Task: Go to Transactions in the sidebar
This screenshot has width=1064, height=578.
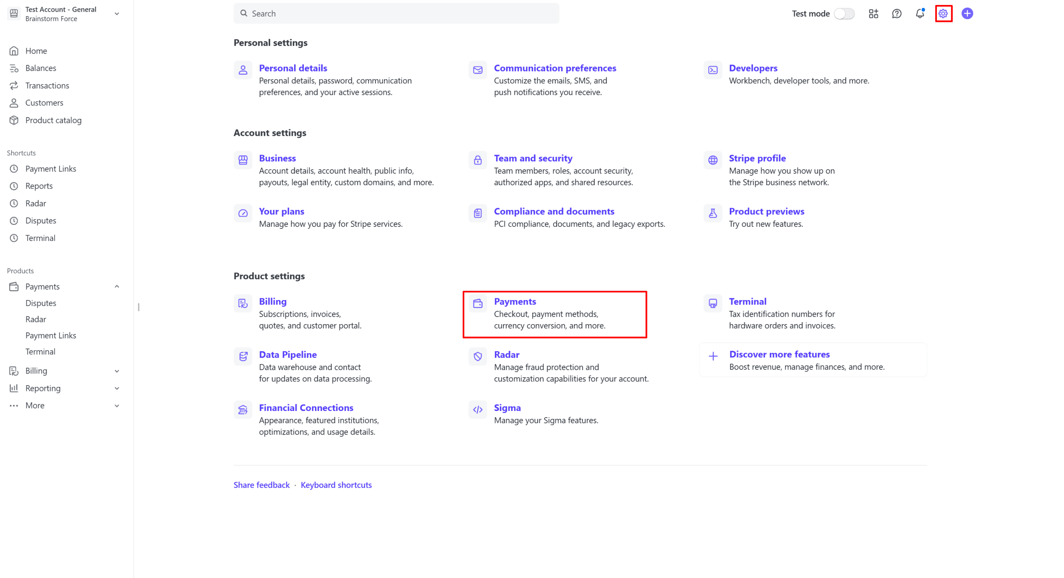Action: click(47, 86)
